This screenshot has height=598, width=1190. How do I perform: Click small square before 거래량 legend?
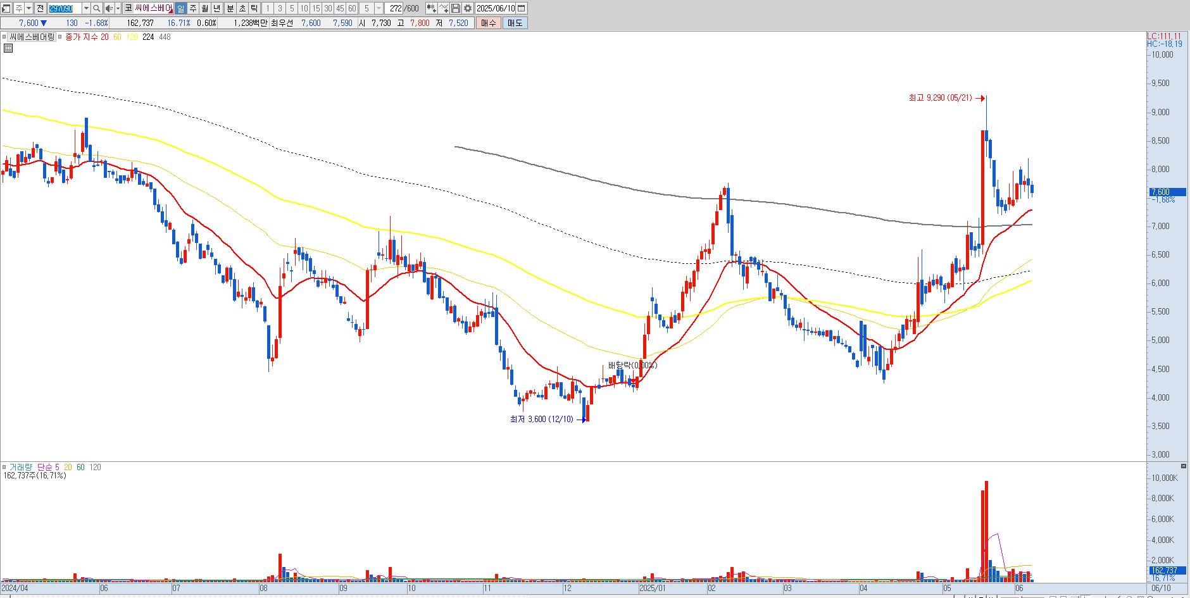[x=4, y=468]
